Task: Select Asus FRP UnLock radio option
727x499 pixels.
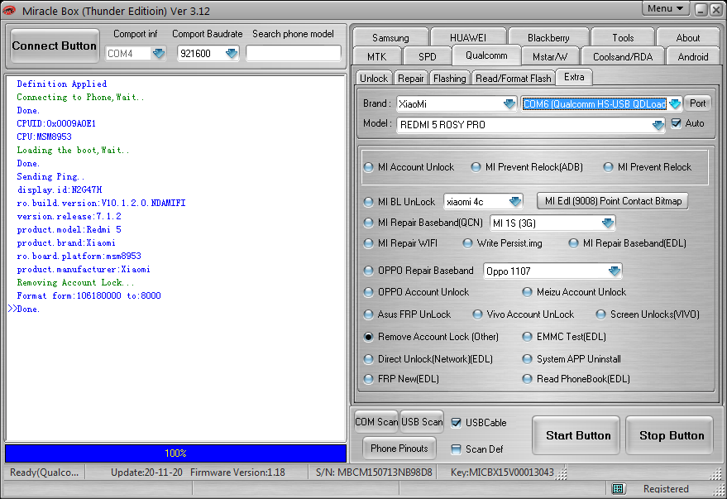Action: coord(369,315)
